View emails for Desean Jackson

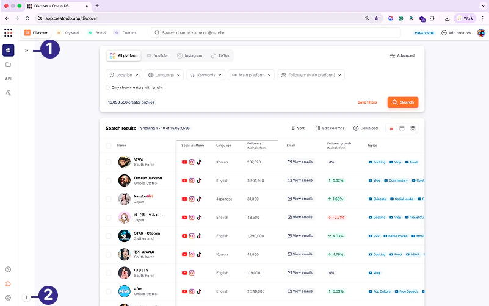point(300,180)
